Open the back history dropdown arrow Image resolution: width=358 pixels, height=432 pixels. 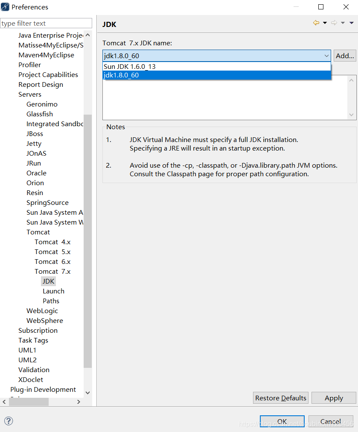click(x=325, y=23)
